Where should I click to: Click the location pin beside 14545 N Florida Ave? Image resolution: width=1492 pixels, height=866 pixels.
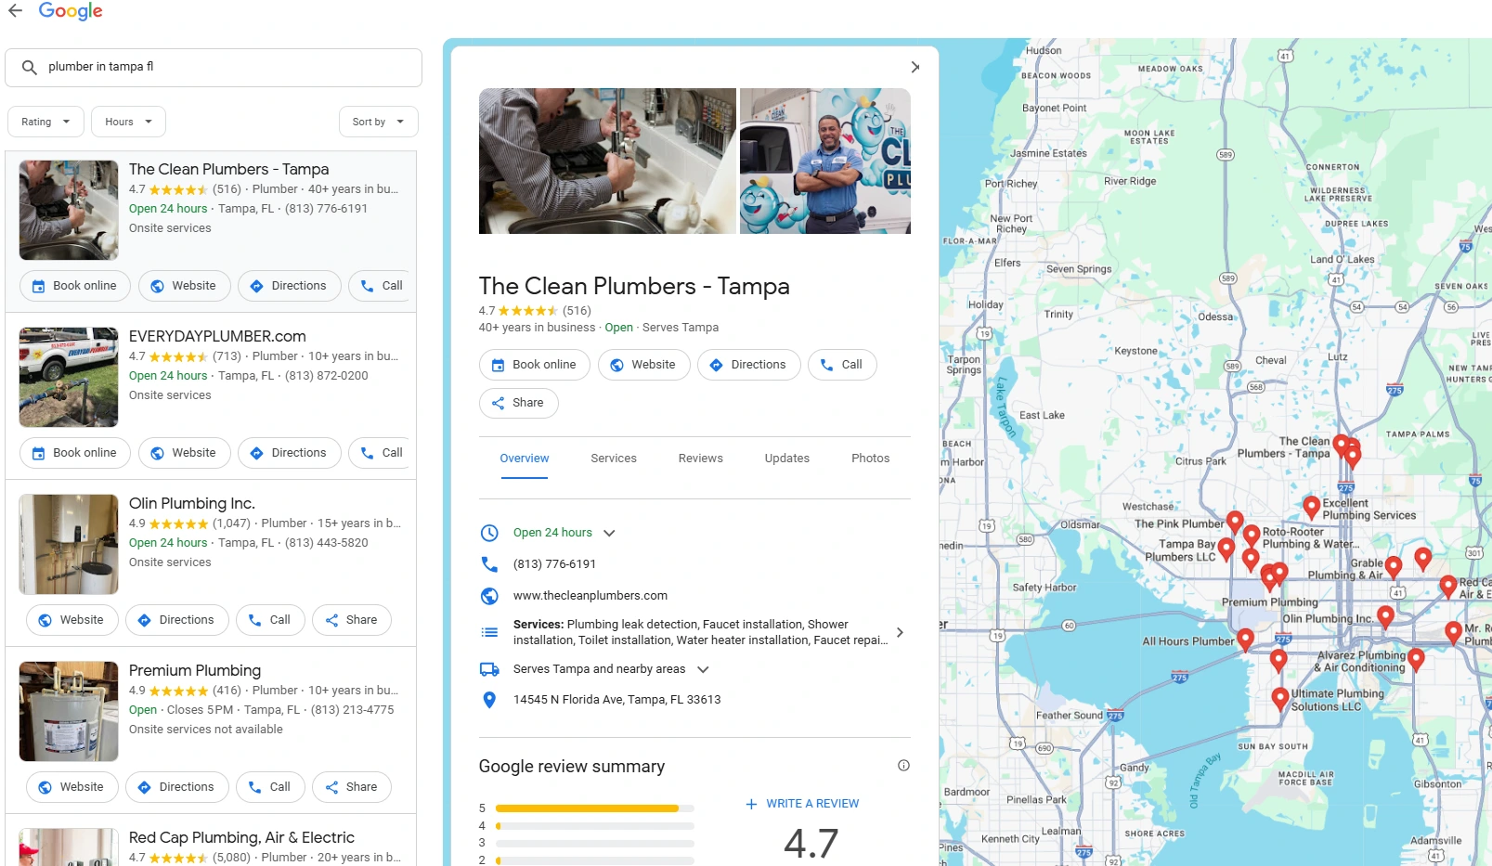[x=489, y=700]
